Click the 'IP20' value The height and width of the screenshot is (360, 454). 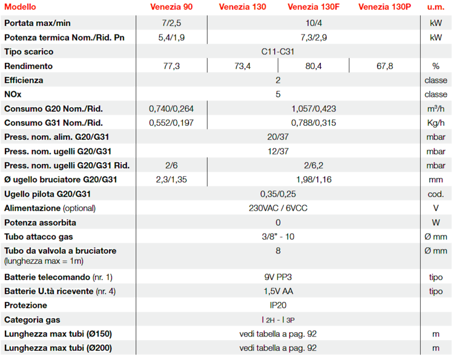[x=278, y=306]
